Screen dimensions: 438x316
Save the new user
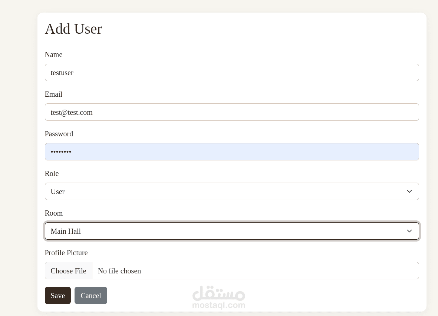point(58,296)
